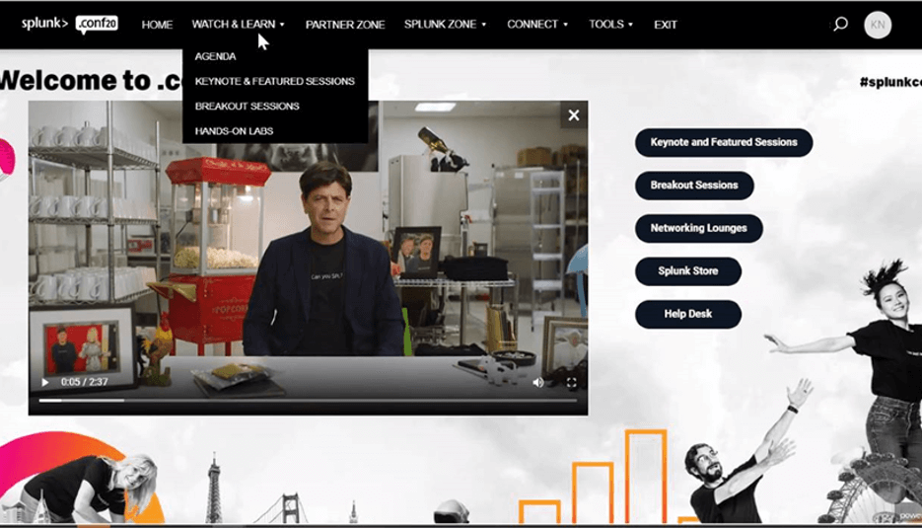Click the video frame with the presenter
The width and height of the screenshot is (922, 529).
click(308, 258)
